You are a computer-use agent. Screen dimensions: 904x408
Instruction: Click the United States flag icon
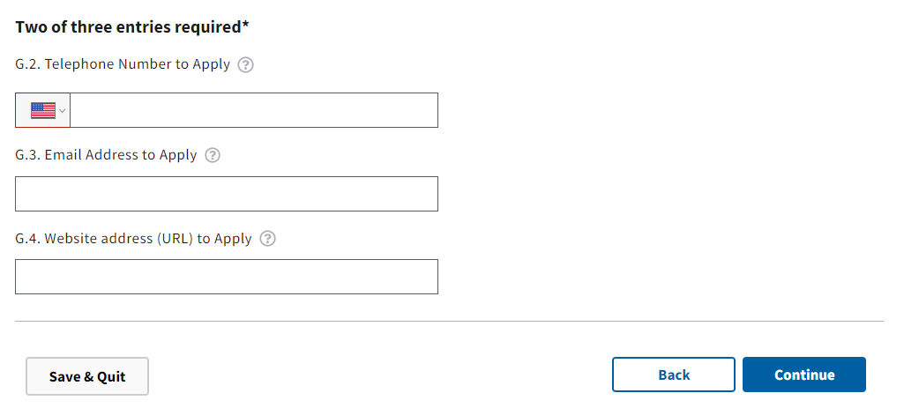(x=42, y=110)
